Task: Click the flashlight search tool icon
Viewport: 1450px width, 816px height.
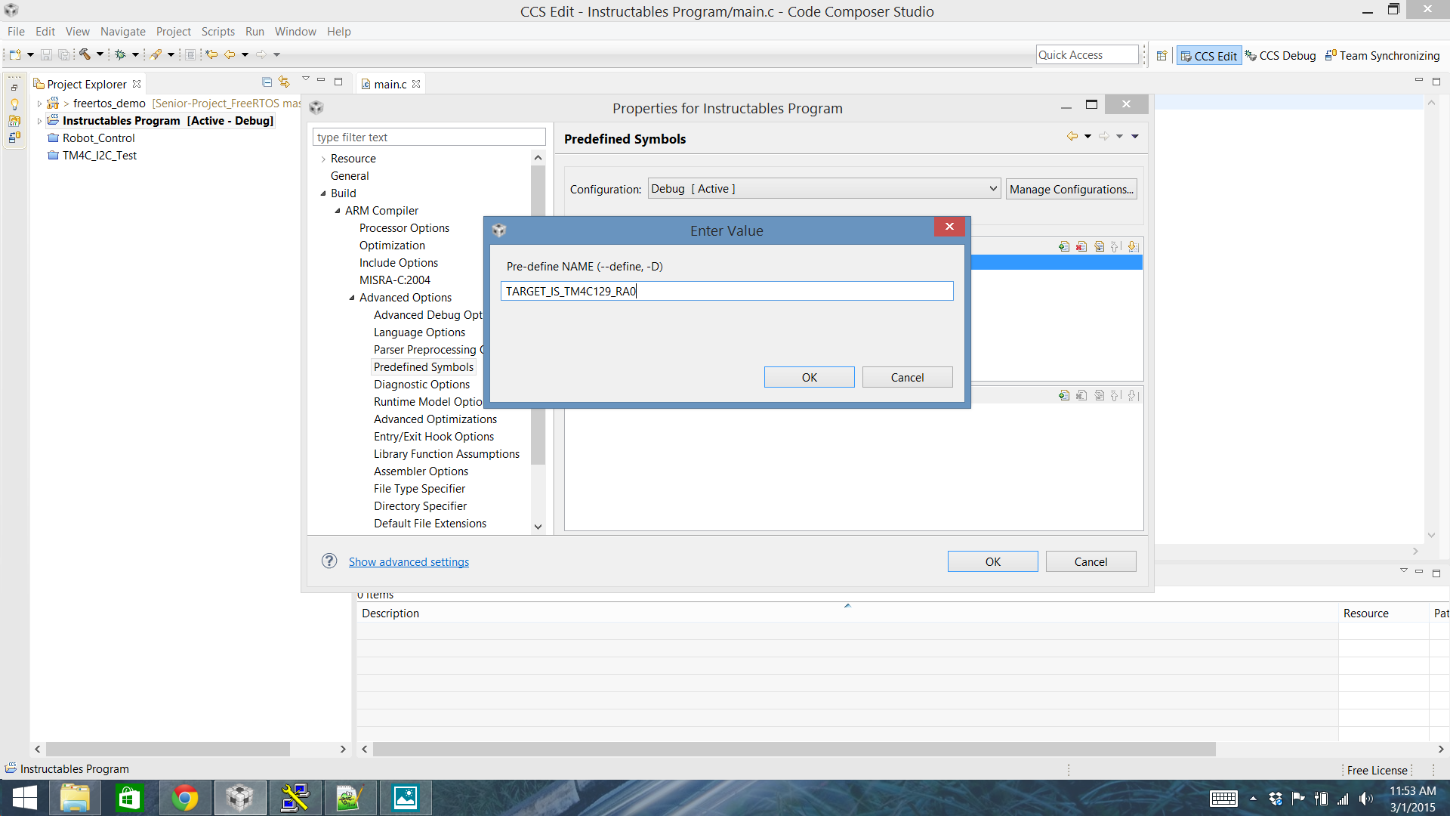Action: point(156,54)
